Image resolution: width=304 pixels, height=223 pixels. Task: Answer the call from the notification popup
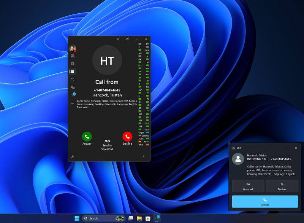[265, 201]
